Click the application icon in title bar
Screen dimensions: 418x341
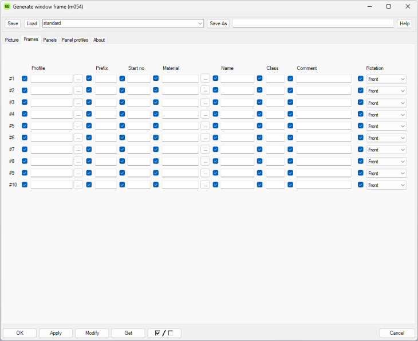tap(7, 6)
